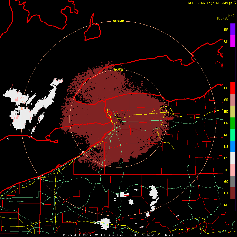Viewport: 237px width, 237px height.
Task: Click the 50 NMI range ring label
Action: pyautogui.click(x=118, y=70)
